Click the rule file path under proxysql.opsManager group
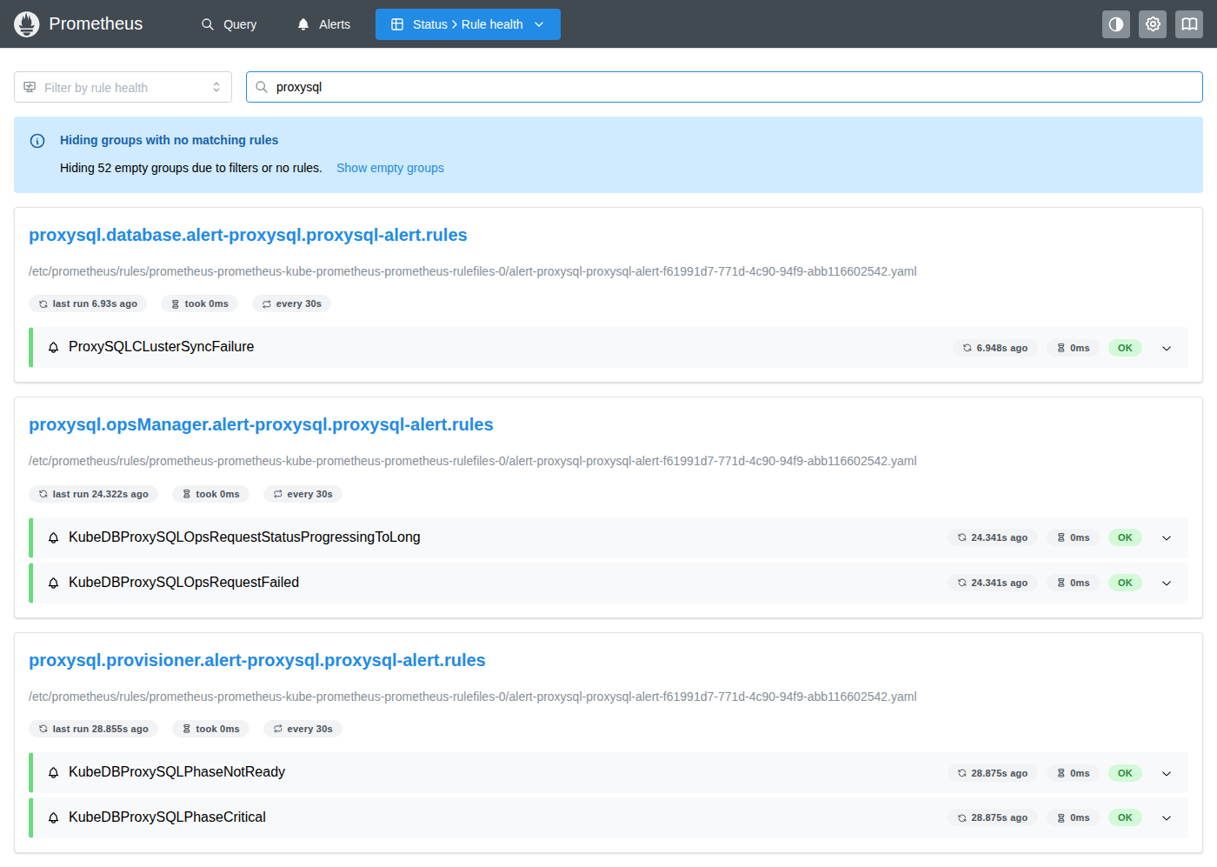This screenshot has width=1217, height=867. (473, 461)
